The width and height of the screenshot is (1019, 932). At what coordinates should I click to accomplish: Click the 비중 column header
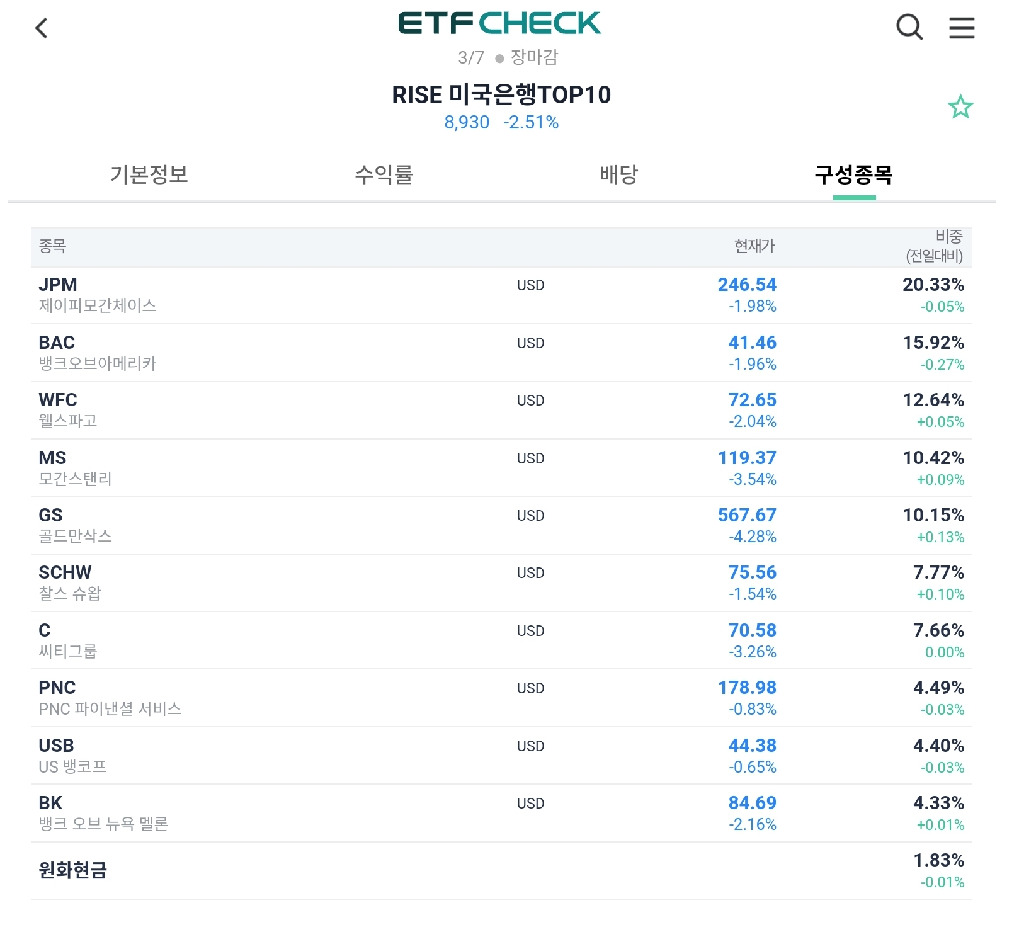tap(935, 246)
